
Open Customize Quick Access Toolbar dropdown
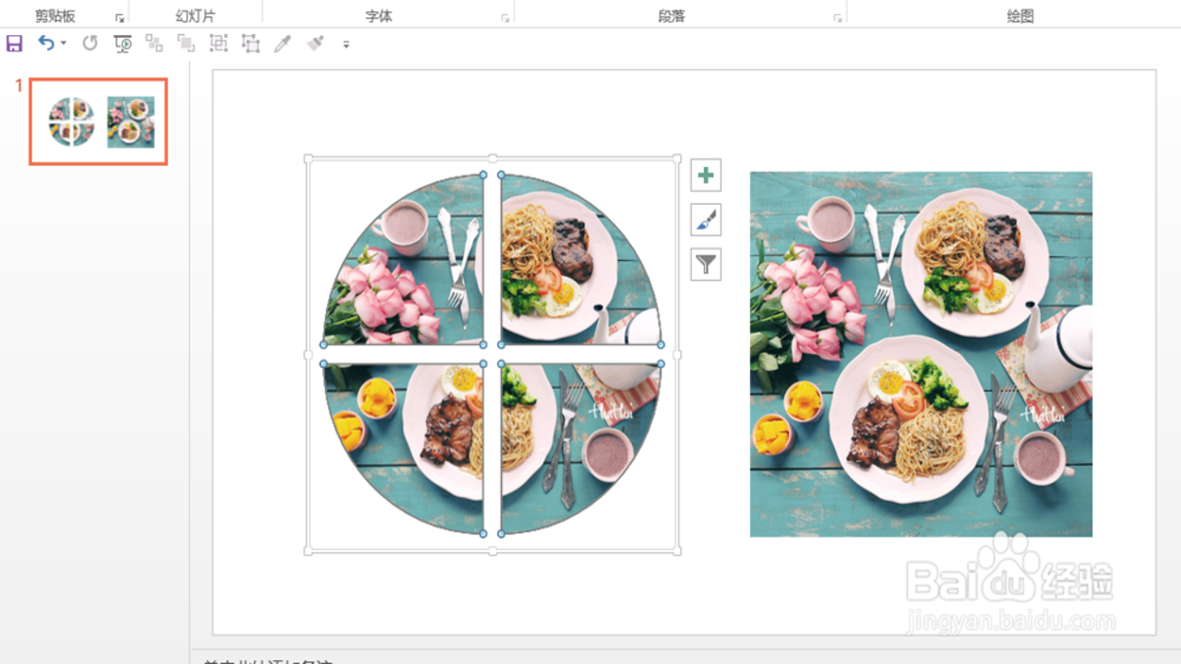pyautogui.click(x=346, y=43)
